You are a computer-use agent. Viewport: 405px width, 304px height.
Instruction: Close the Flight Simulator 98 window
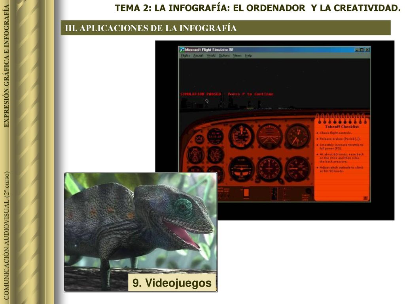point(367,49)
